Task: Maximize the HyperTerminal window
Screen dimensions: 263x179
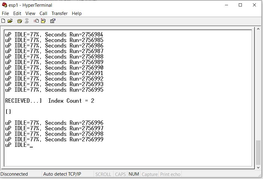Action: click(240, 5)
